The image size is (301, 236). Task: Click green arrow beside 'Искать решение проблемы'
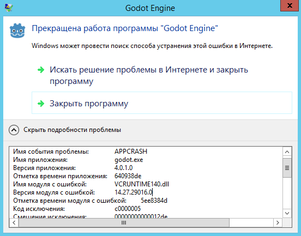pyautogui.click(x=41, y=70)
